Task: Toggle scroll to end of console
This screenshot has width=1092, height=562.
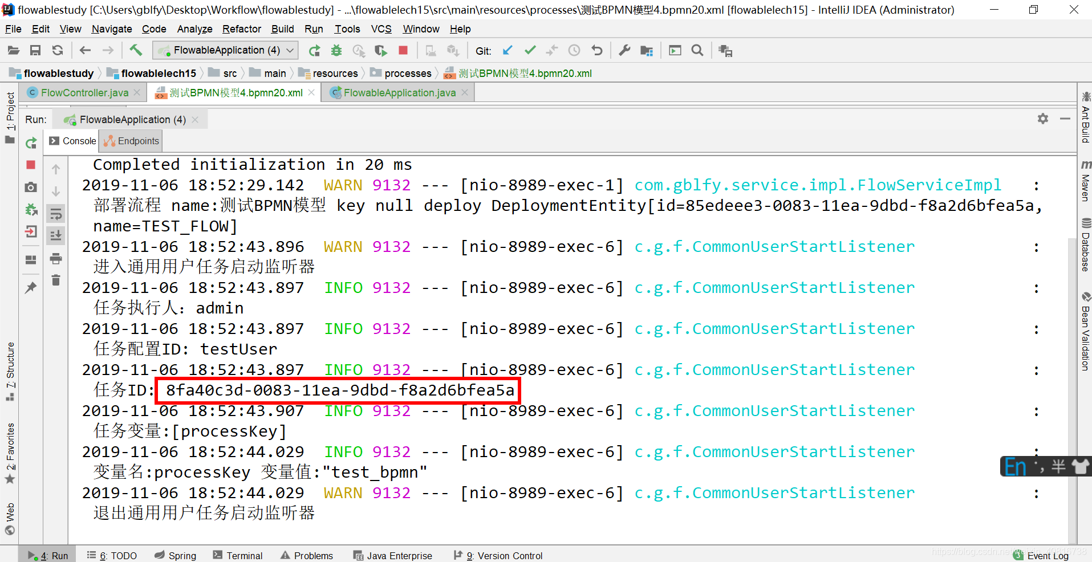Action: (x=56, y=235)
